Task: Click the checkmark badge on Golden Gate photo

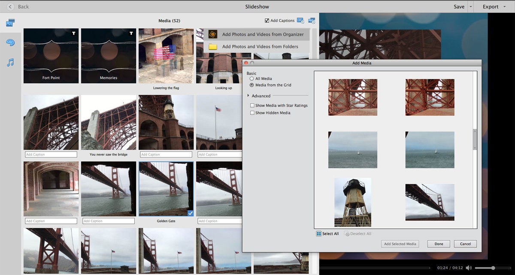Action: 190,212
